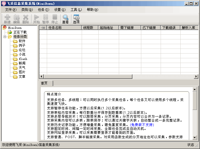The image size is (200, 149).
Task: Open the 帮助(H) menu
Action: click(x=93, y=10)
